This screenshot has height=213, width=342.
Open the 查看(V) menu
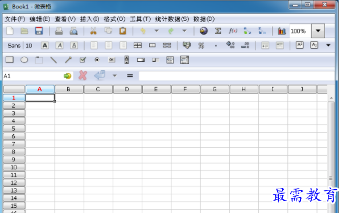65,19
